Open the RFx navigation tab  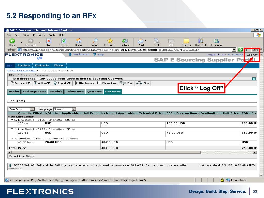point(10,65)
